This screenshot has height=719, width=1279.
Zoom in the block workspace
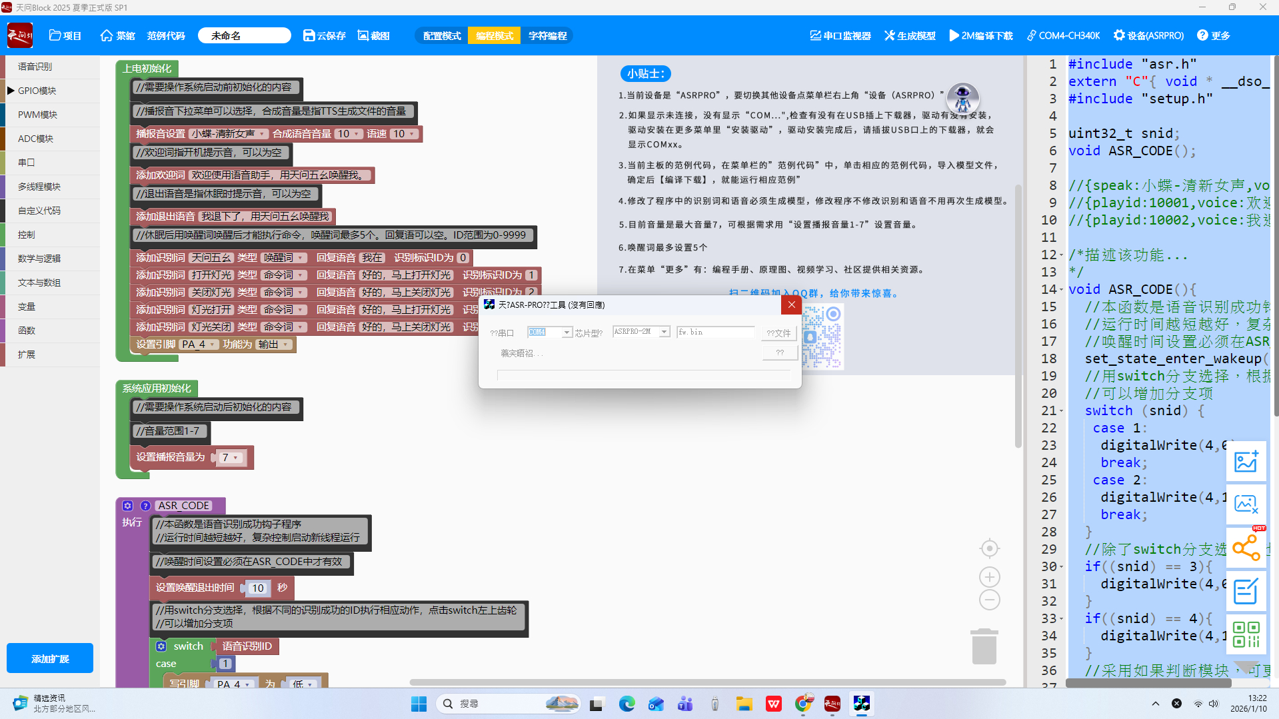tap(990, 577)
